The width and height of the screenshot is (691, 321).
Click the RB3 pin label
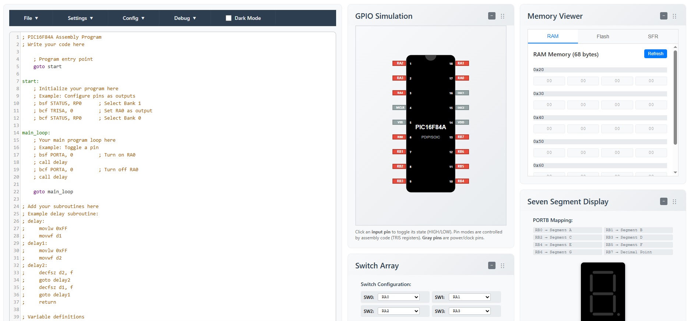400,181
